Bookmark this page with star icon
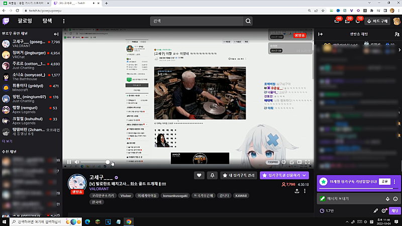The width and height of the screenshot is (402, 226). point(323,11)
